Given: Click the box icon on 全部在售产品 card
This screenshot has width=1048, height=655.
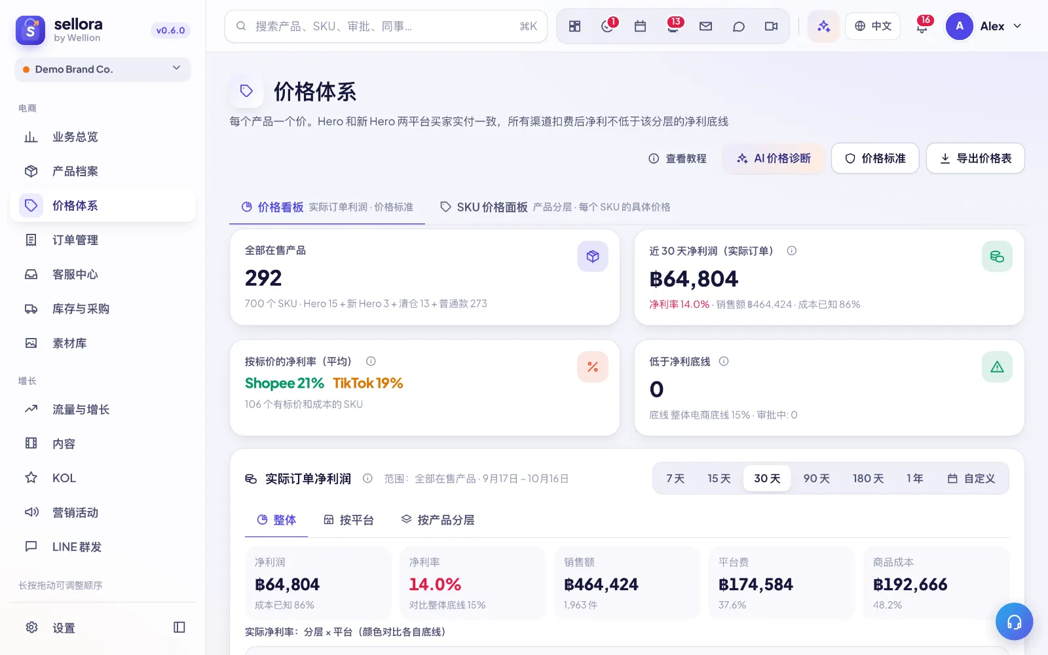Looking at the screenshot, I should coord(592,256).
